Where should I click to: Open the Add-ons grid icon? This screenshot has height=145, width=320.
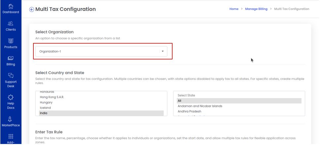pyautogui.click(x=11, y=136)
